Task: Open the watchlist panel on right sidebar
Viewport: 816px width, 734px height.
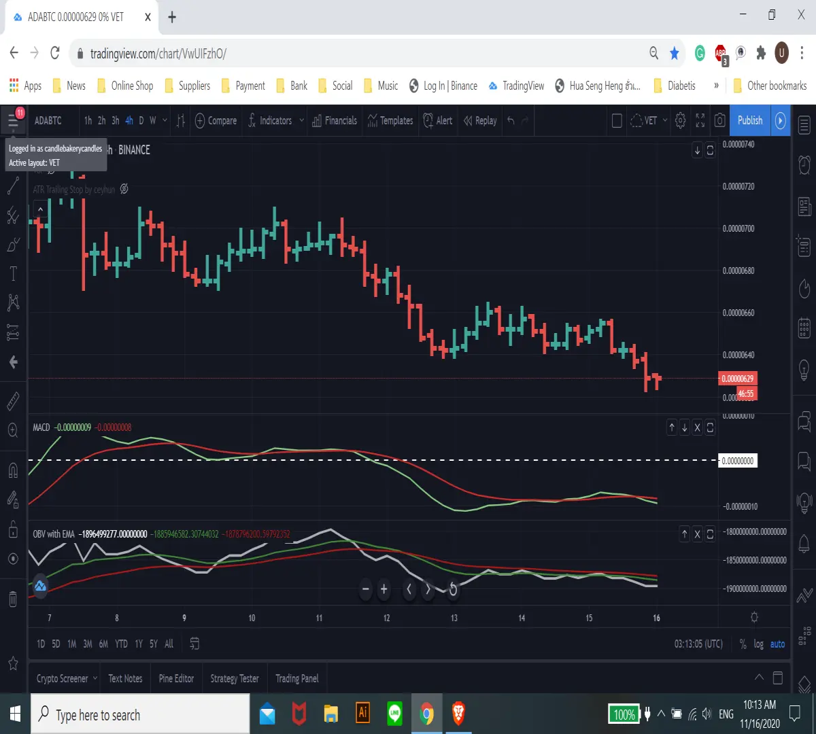Action: click(x=804, y=125)
